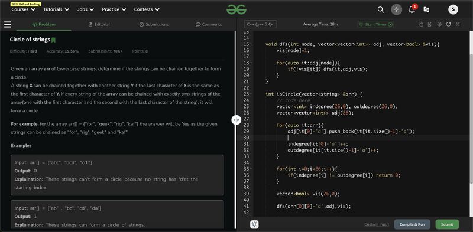The width and height of the screenshot is (473, 232).
Task: Submit the solution
Action: (x=447, y=224)
